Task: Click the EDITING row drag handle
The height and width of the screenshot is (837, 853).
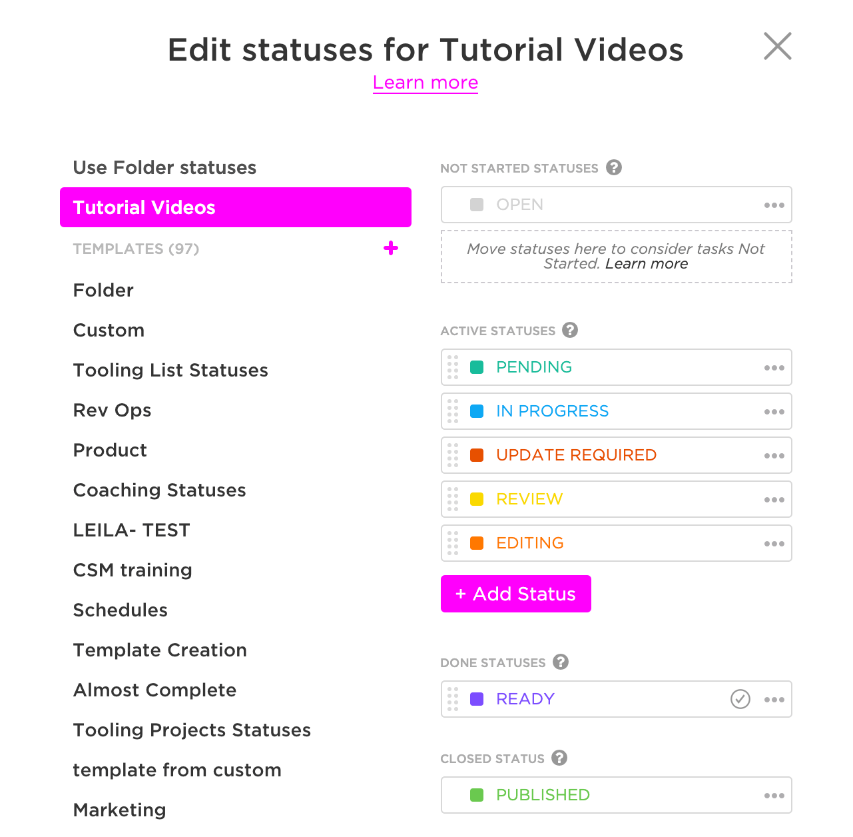Action: pyautogui.click(x=453, y=543)
